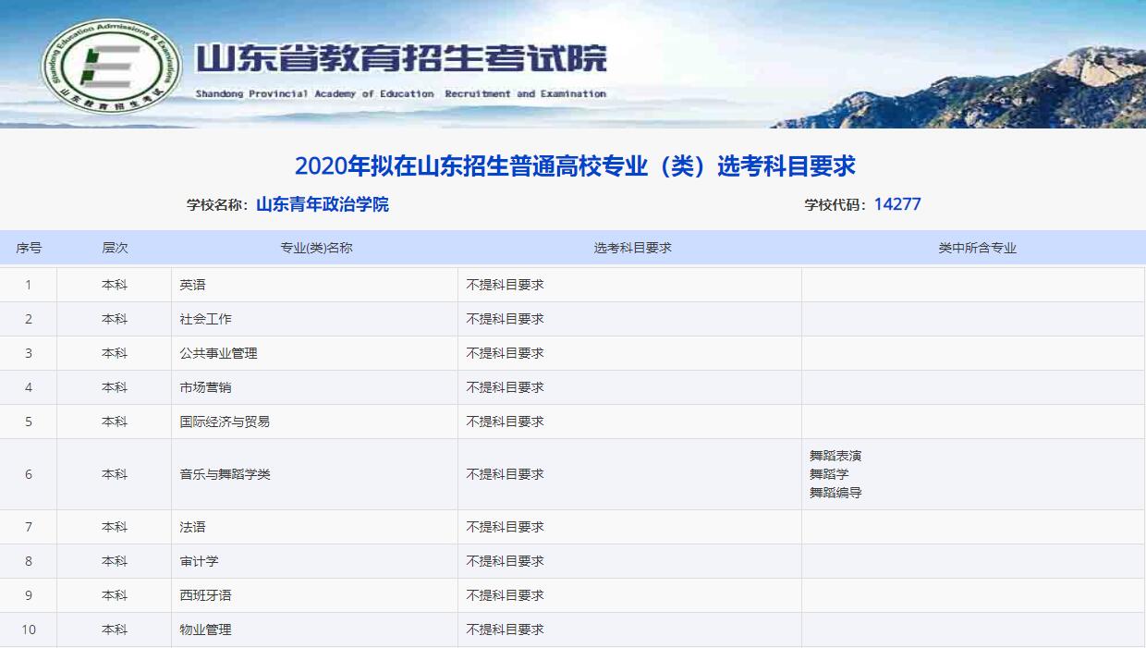Click the 序号 column header

[29, 247]
